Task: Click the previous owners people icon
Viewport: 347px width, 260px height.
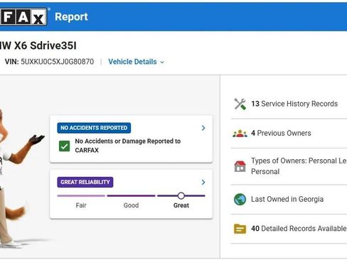Action: pos(240,134)
